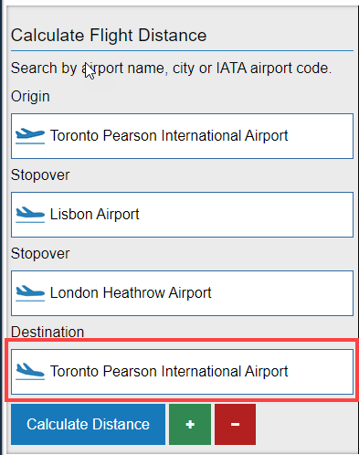
Task: Click the 'IATA airport code' words in hint
Action: (273, 69)
